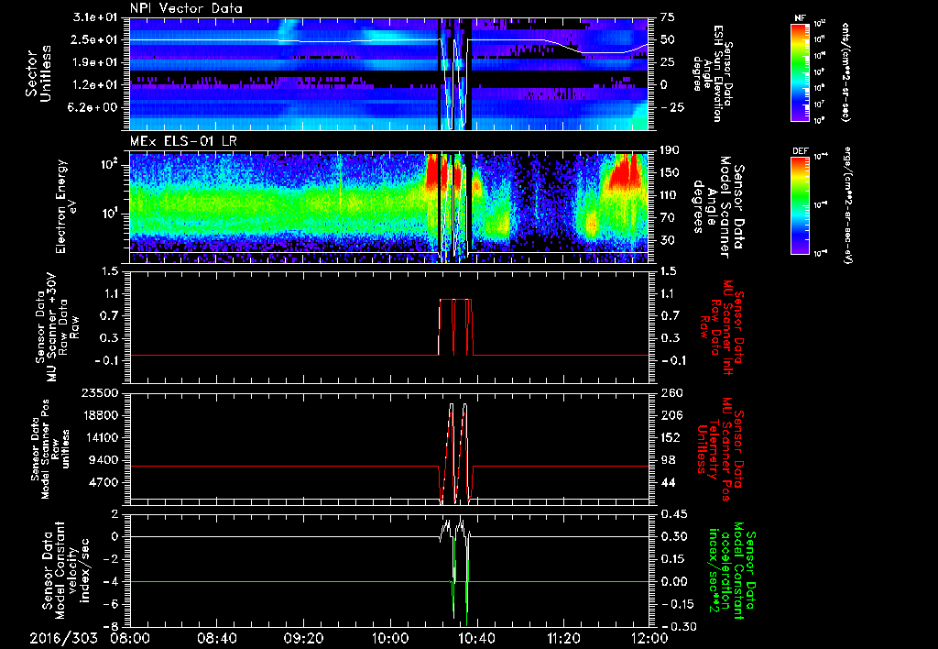Click the DEF units label 'ergs/(cm**2-sr-sec-eV)'

click(845, 205)
